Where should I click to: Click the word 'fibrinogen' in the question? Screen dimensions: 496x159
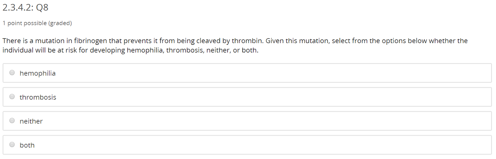(91, 41)
